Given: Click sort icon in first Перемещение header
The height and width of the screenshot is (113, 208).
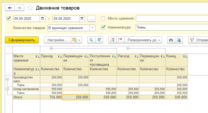Looking at the screenshot, I should point(87,56).
